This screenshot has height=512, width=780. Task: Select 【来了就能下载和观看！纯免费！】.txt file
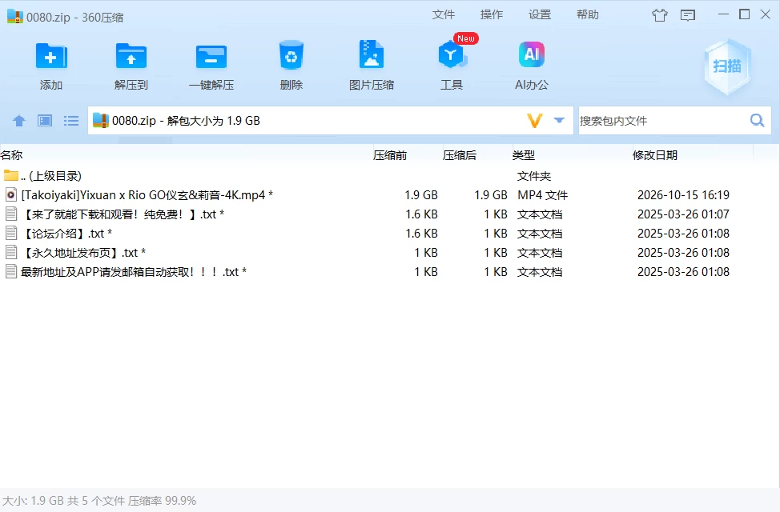[x=376, y=214]
